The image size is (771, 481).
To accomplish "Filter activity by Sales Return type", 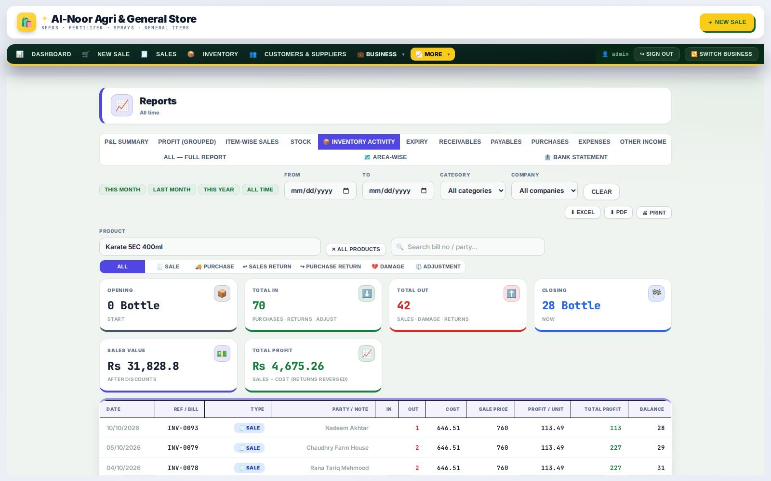I will pos(267,266).
